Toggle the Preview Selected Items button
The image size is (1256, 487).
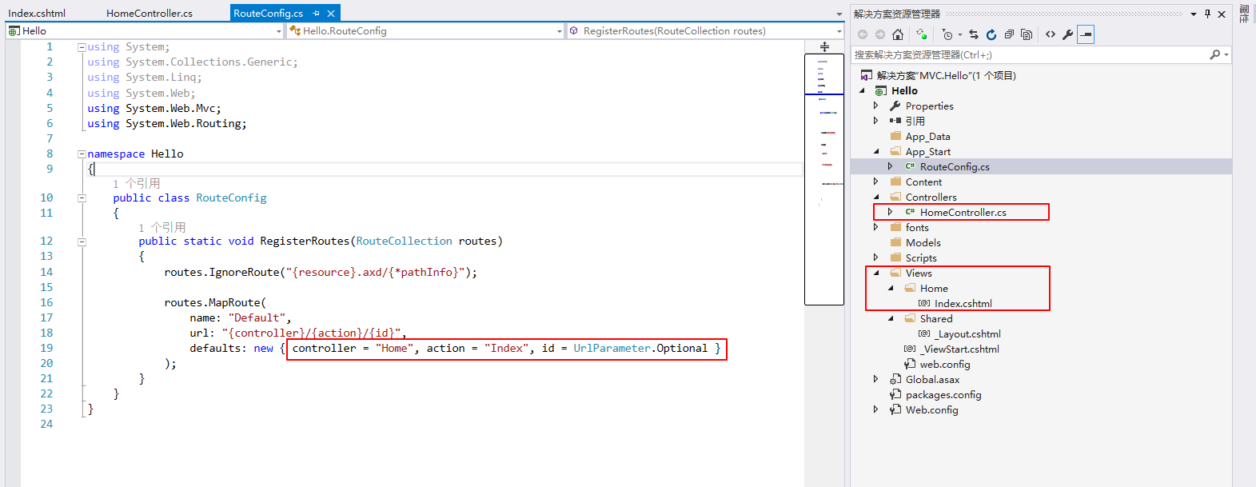point(1085,34)
